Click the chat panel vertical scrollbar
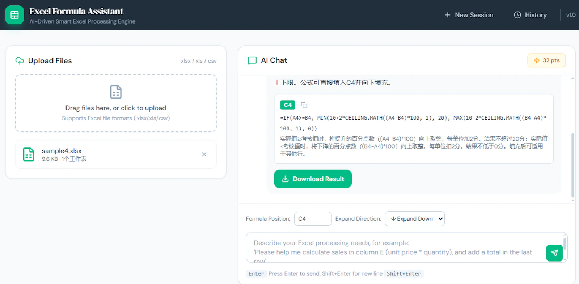Image resolution: width=579 pixels, height=284 pixels. [x=573, y=166]
